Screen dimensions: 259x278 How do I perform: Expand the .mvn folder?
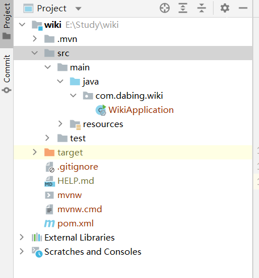[x=35, y=39]
